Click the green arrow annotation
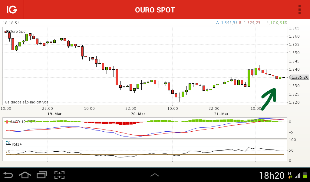The image size is (310, 182). tap(269, 99)
